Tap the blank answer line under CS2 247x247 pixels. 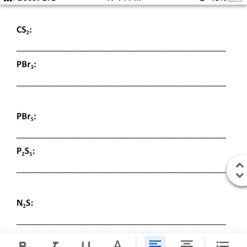pyautogui.click(x=121, y=51)
